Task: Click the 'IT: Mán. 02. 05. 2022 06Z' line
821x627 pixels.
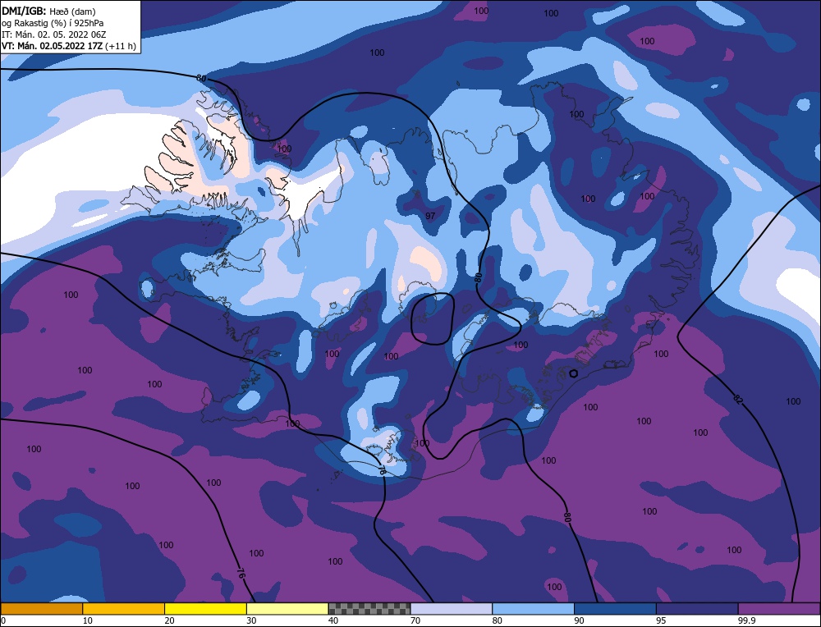Action: coord(54,34)
